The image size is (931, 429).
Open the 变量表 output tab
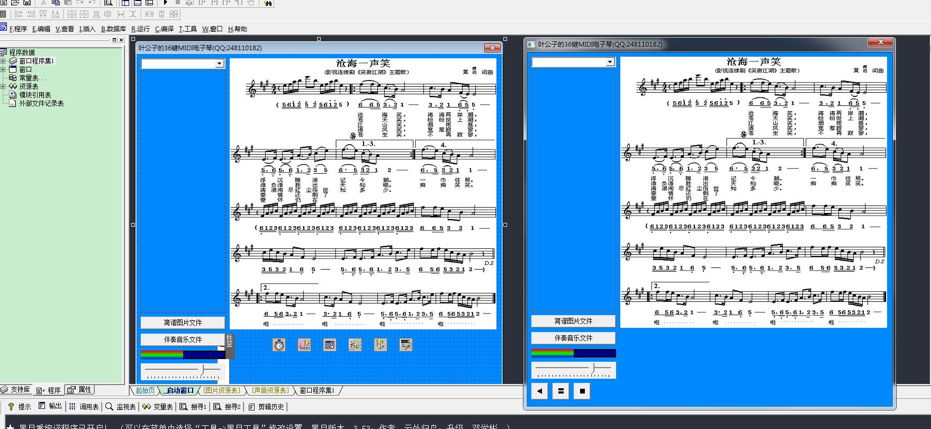pyautogui.click(x=158, y=407)
